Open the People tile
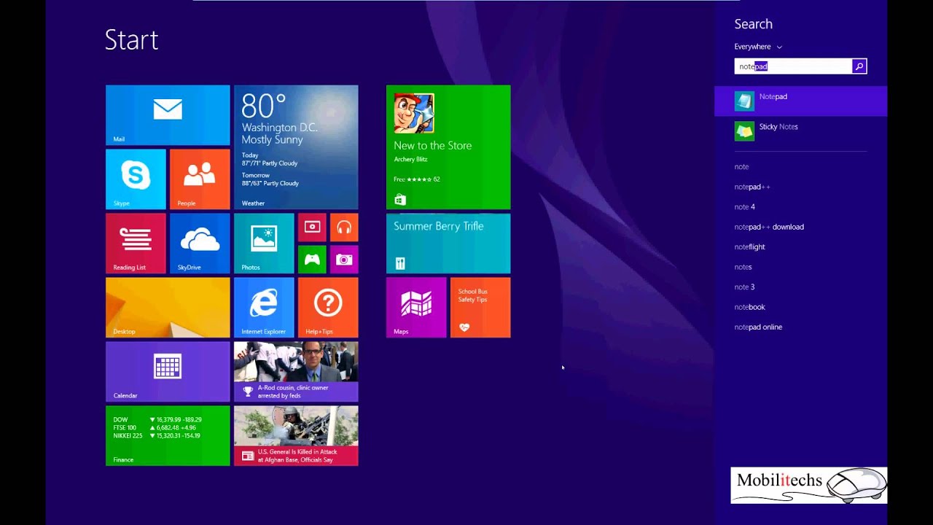Viewport: 933px width, 525px height. pyautogui.click(x=200, y=179)
